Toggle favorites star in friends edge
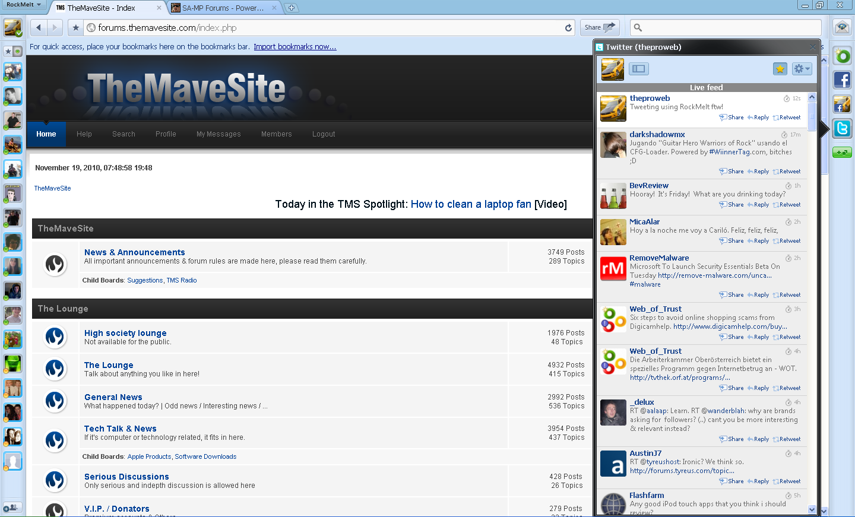This screenshot has width=855, height=517. [8, 52]
